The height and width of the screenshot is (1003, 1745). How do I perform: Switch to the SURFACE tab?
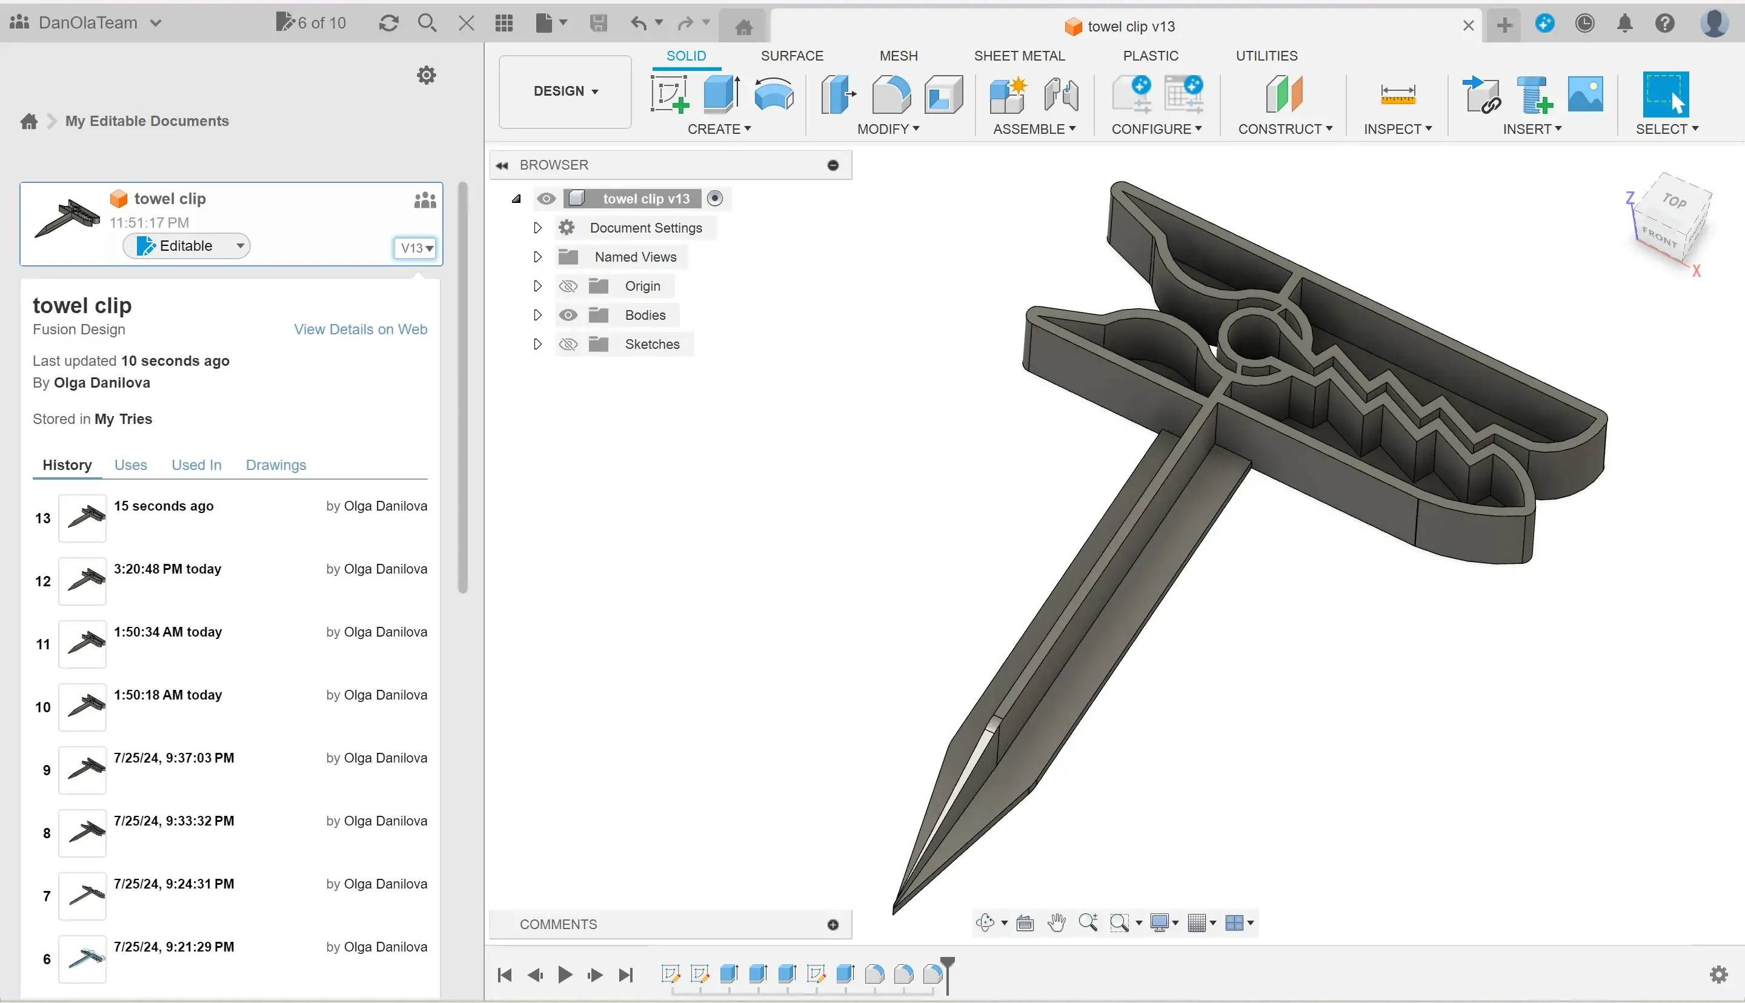[x=791, y=56]
